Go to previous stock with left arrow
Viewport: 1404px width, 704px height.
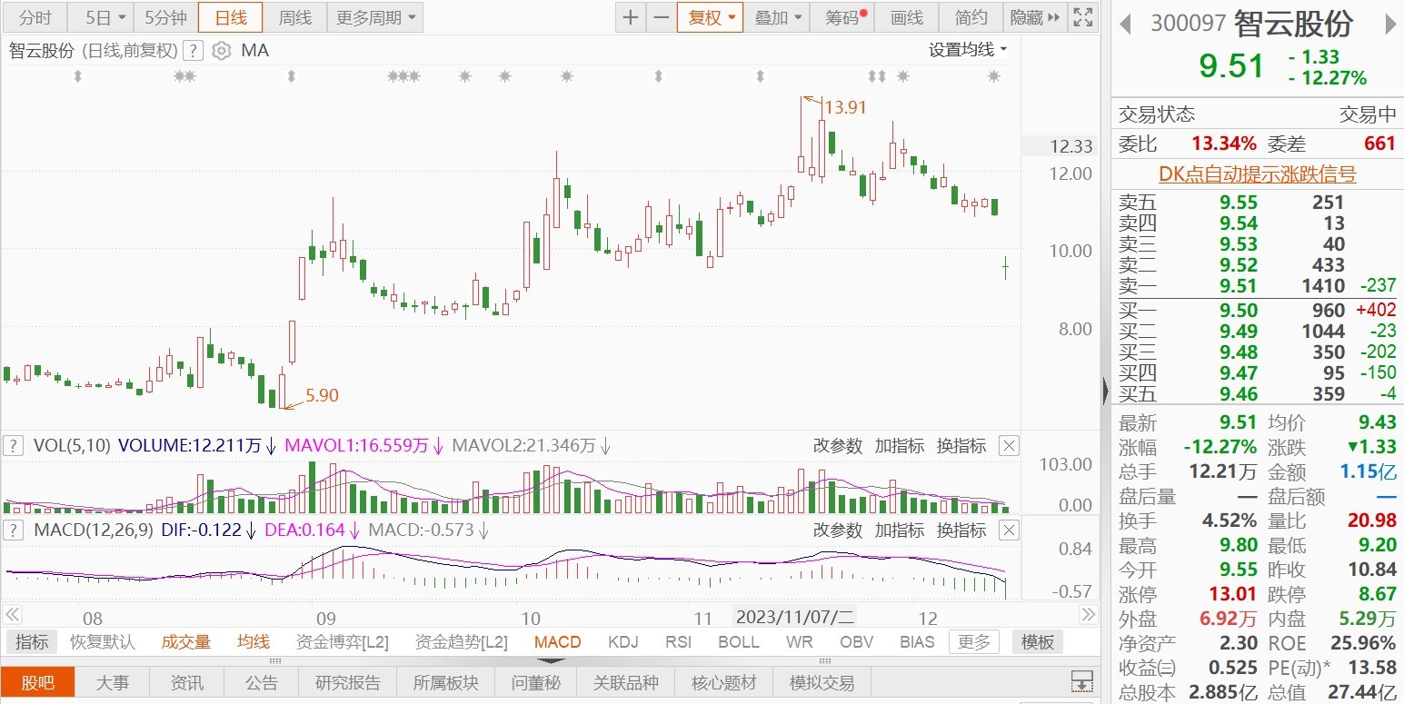tap(1125, 24)
